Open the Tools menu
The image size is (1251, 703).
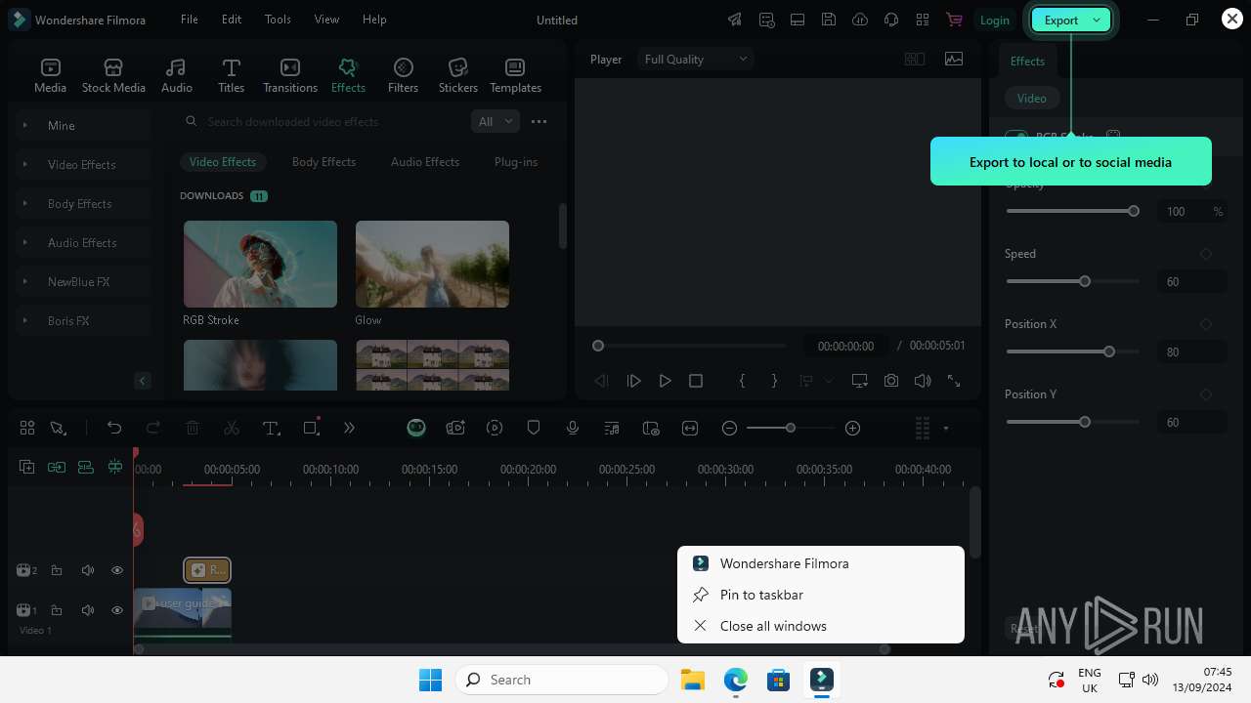click(278, 20)
